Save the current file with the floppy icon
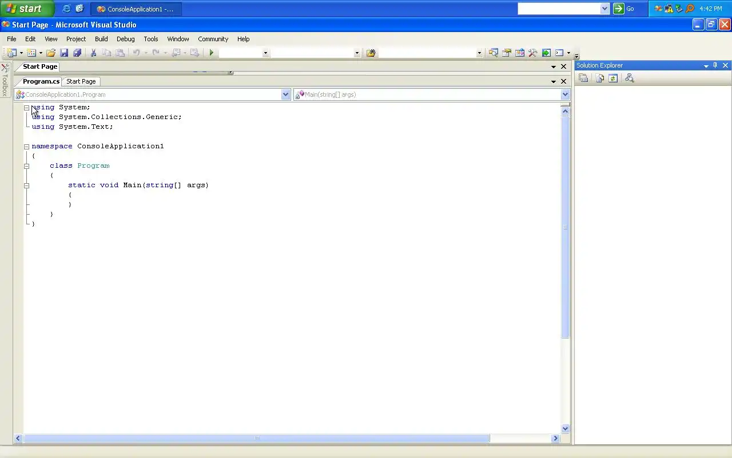This screenshot has height=458, width=732. 64,53
